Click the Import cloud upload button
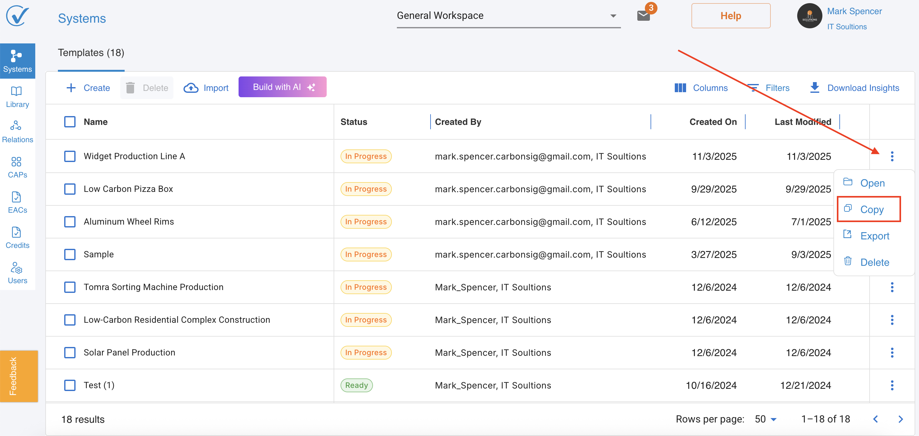The height and width of the screenshot is (436, 919). pos(206,88)
